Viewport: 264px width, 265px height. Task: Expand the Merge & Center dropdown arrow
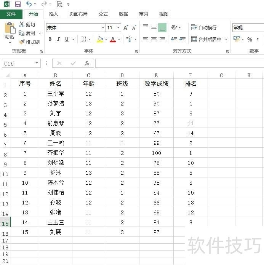tap(226, 39)
